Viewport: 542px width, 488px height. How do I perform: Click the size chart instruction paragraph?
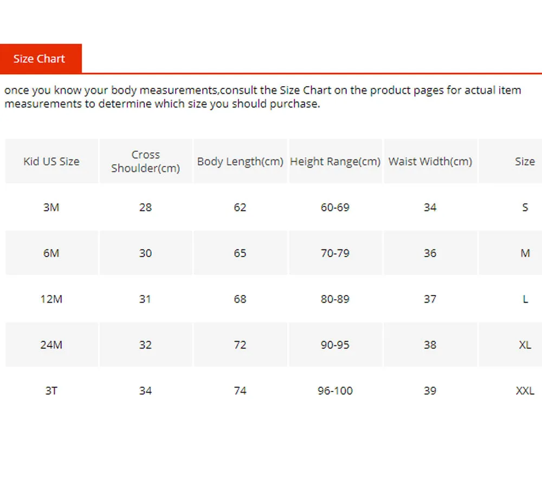click(x=263, y=97)
